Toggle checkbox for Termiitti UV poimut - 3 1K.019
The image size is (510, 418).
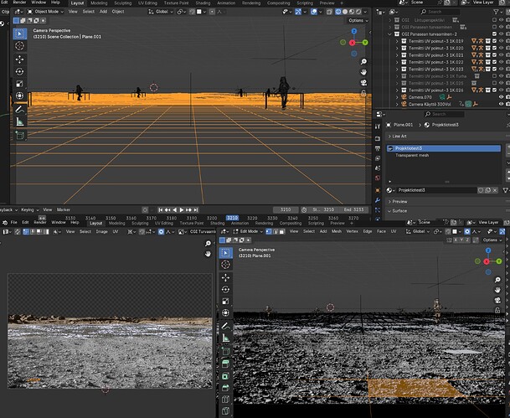coord(494,41)
